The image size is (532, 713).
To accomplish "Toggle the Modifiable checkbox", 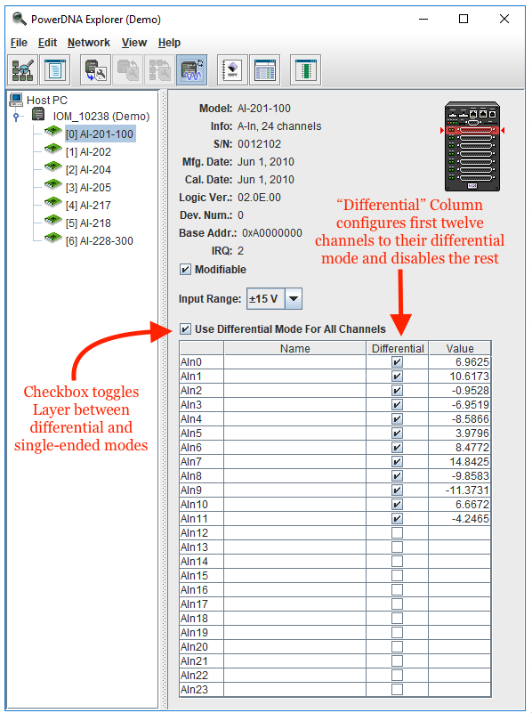I will (185, 269).
